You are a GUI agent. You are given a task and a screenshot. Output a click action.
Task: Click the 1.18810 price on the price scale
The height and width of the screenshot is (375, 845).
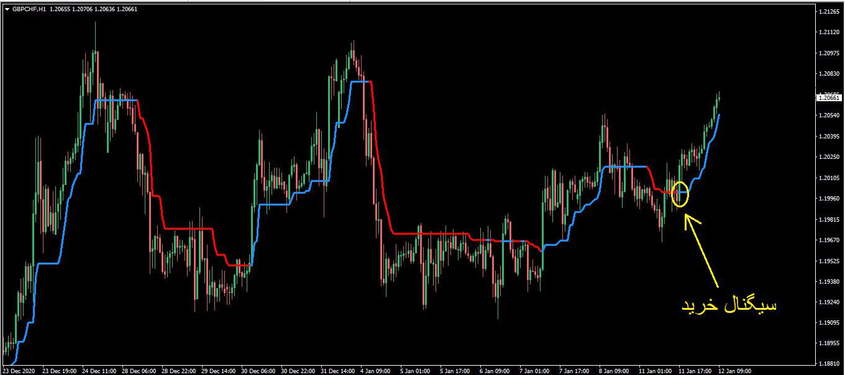(x=830, y=364)
